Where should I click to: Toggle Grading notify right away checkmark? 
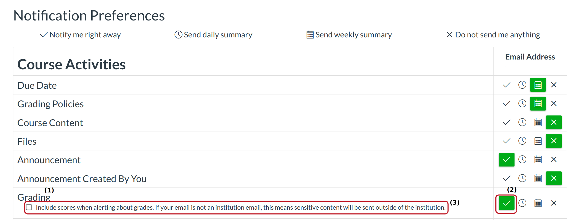[506, 203]
